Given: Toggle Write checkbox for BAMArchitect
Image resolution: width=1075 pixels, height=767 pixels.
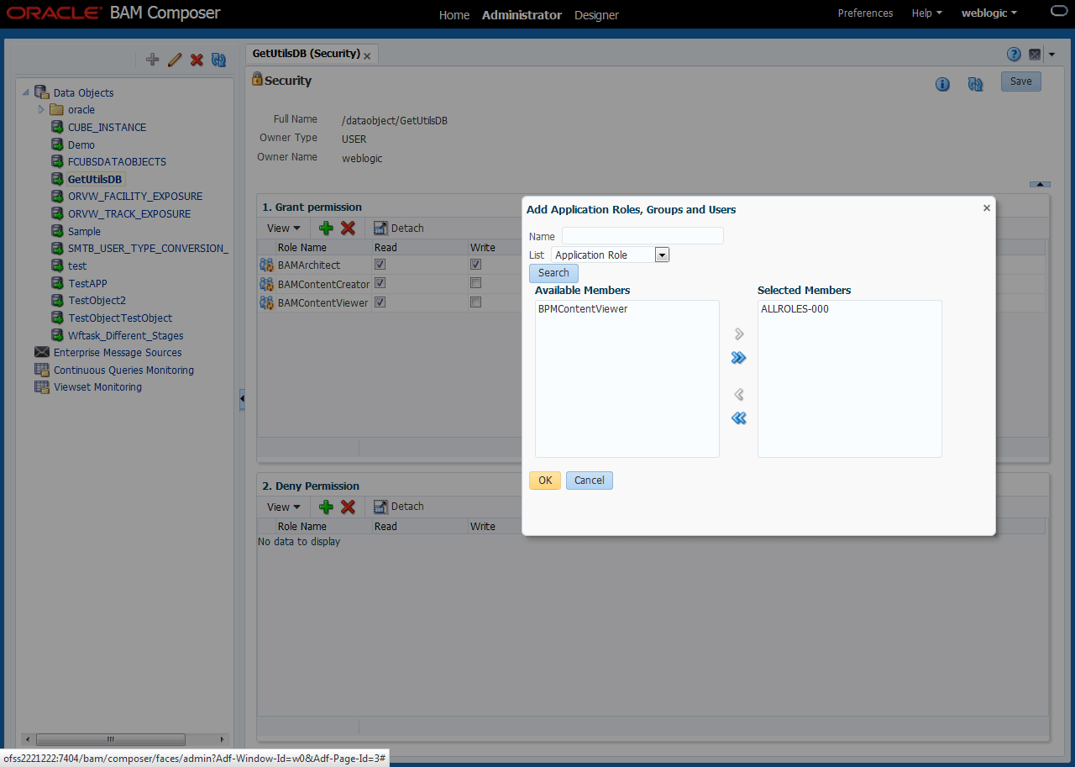Looking at the screenshot, I should coord(475,265).
